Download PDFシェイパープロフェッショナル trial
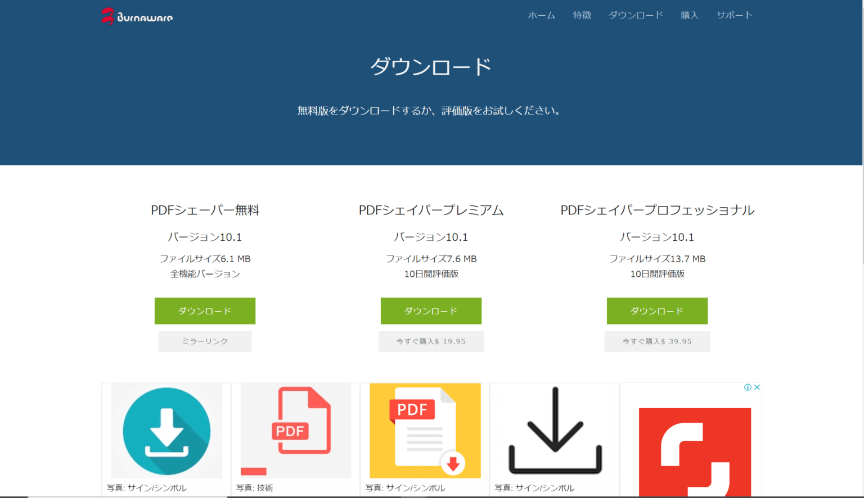The height and width of the screenshot is (498, 864). coord(657,311)
